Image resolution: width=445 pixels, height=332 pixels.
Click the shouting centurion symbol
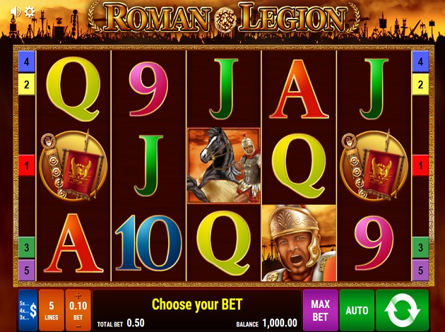click(299, 243)
